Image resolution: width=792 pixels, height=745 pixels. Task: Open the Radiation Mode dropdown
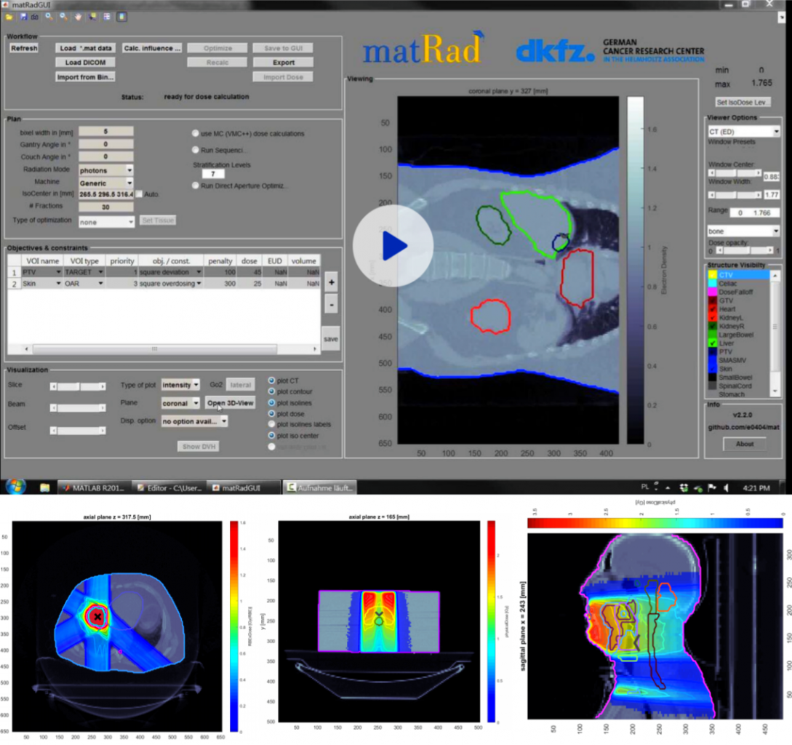(129, 170)
